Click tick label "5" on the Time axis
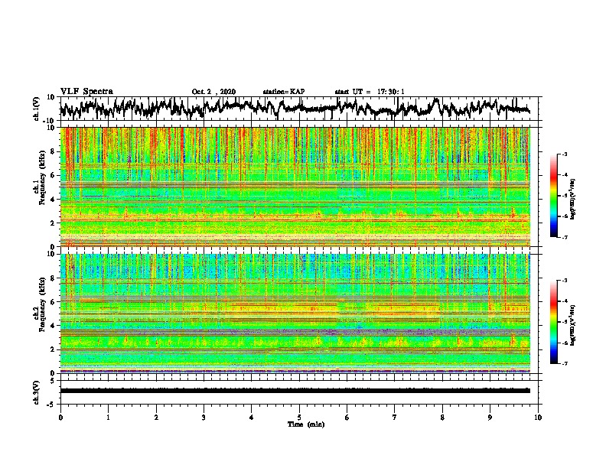This screenshot has width=606, height=468. (299, 418)
